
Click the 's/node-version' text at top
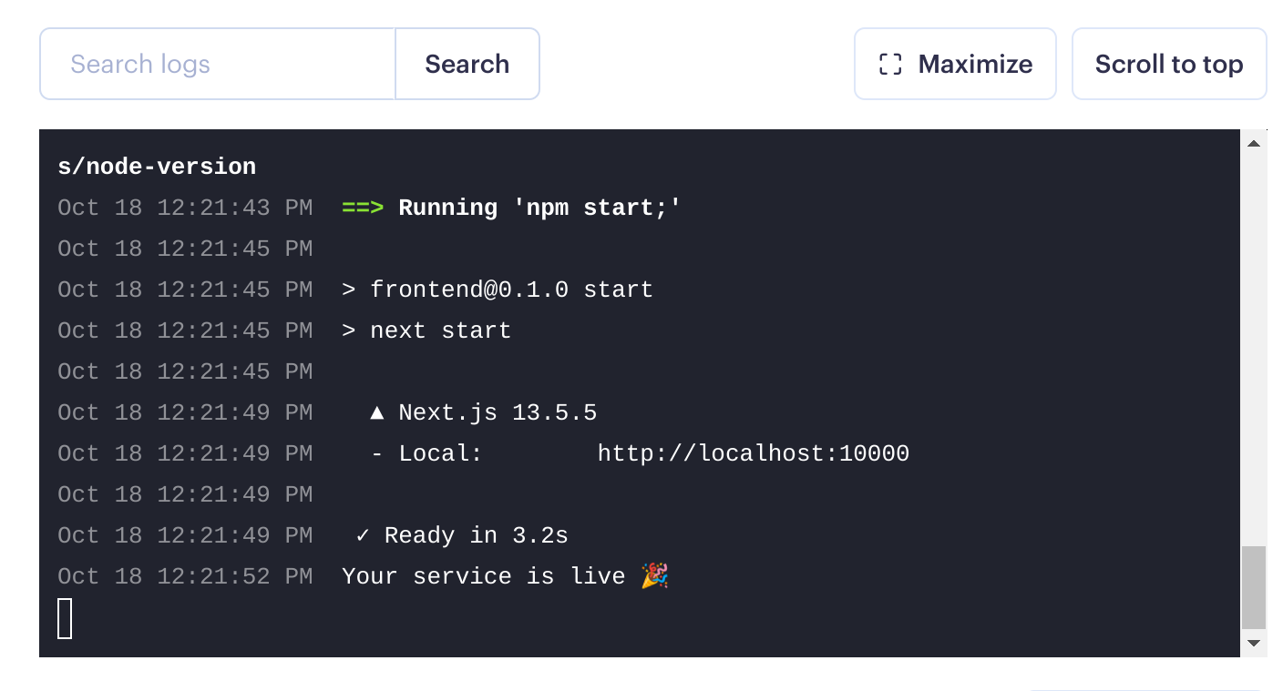coord(157,168)
